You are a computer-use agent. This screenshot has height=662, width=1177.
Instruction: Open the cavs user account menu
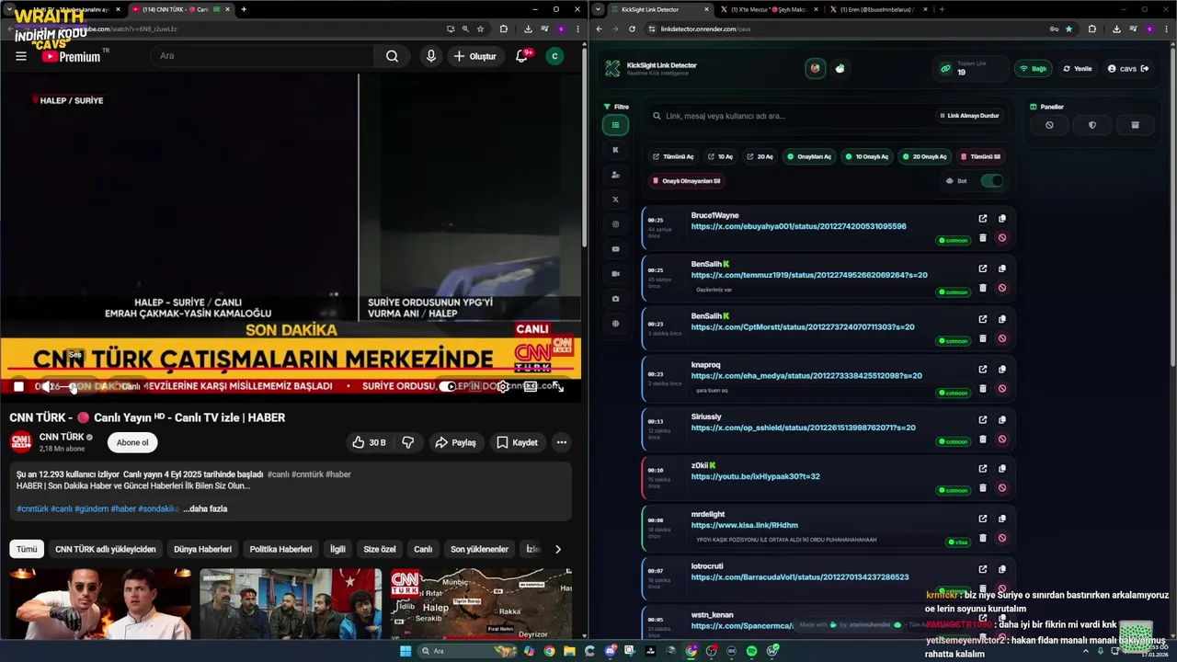[1122, 69]
